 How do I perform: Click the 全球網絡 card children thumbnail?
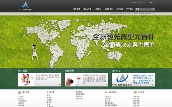coord(26,80)
